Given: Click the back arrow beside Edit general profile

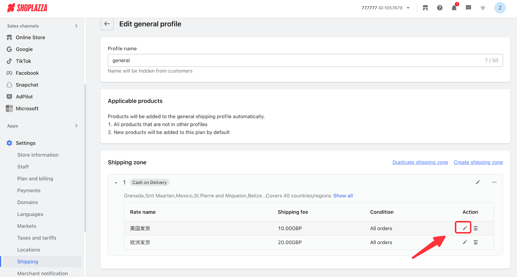Looking at the screenshot, I should coord(107,24).
